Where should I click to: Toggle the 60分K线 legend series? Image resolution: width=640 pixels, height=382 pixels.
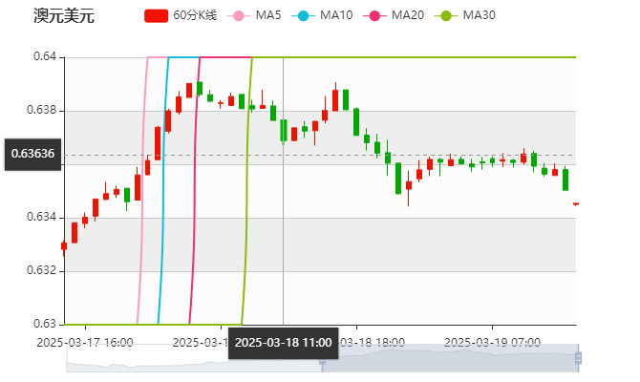195,15
